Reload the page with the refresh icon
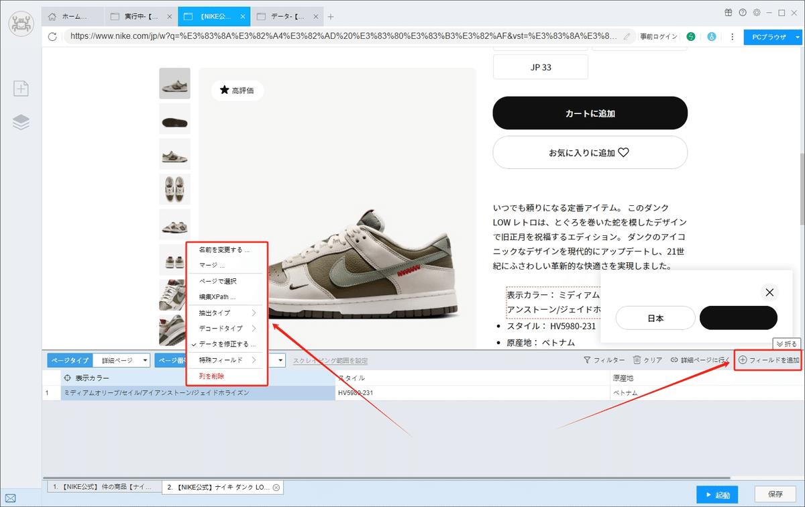This screenshot has height=507, width=805. [52, 37]
